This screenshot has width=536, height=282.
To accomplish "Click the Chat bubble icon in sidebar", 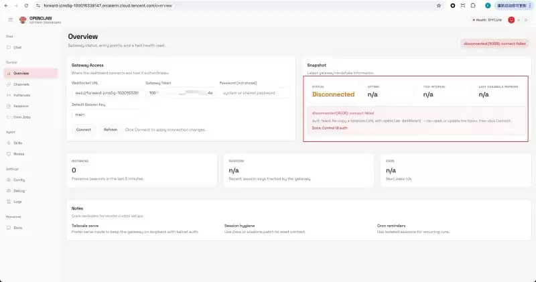I will 9,48.
